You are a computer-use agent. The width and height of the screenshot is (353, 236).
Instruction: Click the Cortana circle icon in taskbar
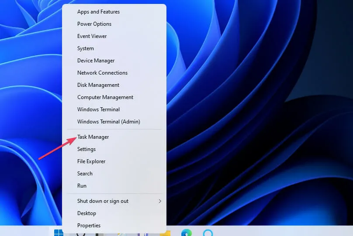tap(208, 233)
